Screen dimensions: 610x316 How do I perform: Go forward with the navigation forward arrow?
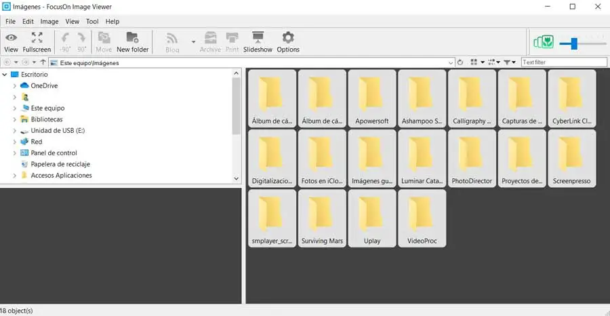coord(25,62)
